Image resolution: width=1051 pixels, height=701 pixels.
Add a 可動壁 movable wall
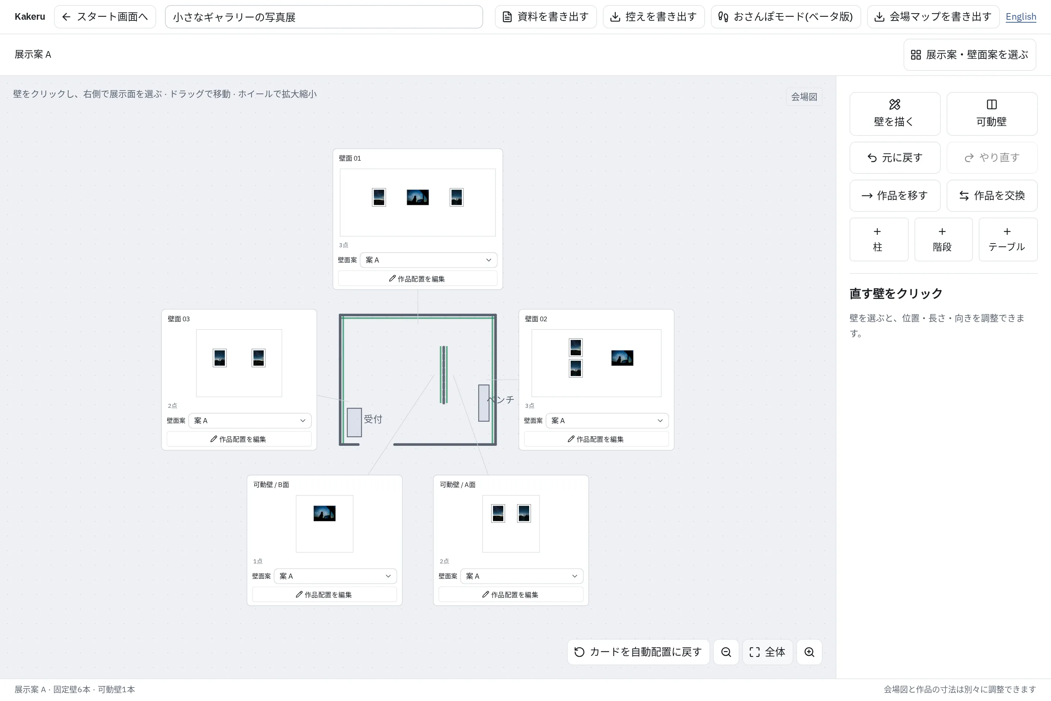(x=992, y=114)
